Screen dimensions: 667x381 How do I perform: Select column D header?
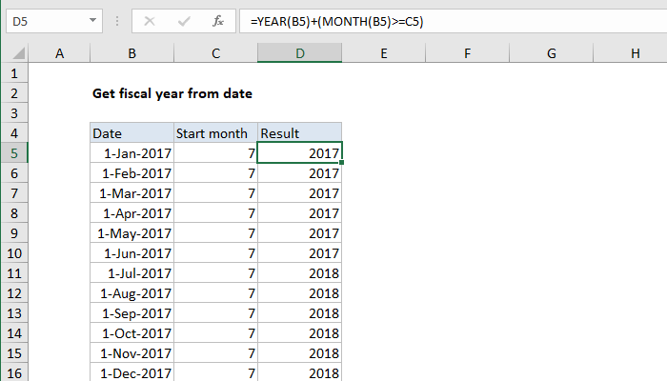[x=299, y=55]
